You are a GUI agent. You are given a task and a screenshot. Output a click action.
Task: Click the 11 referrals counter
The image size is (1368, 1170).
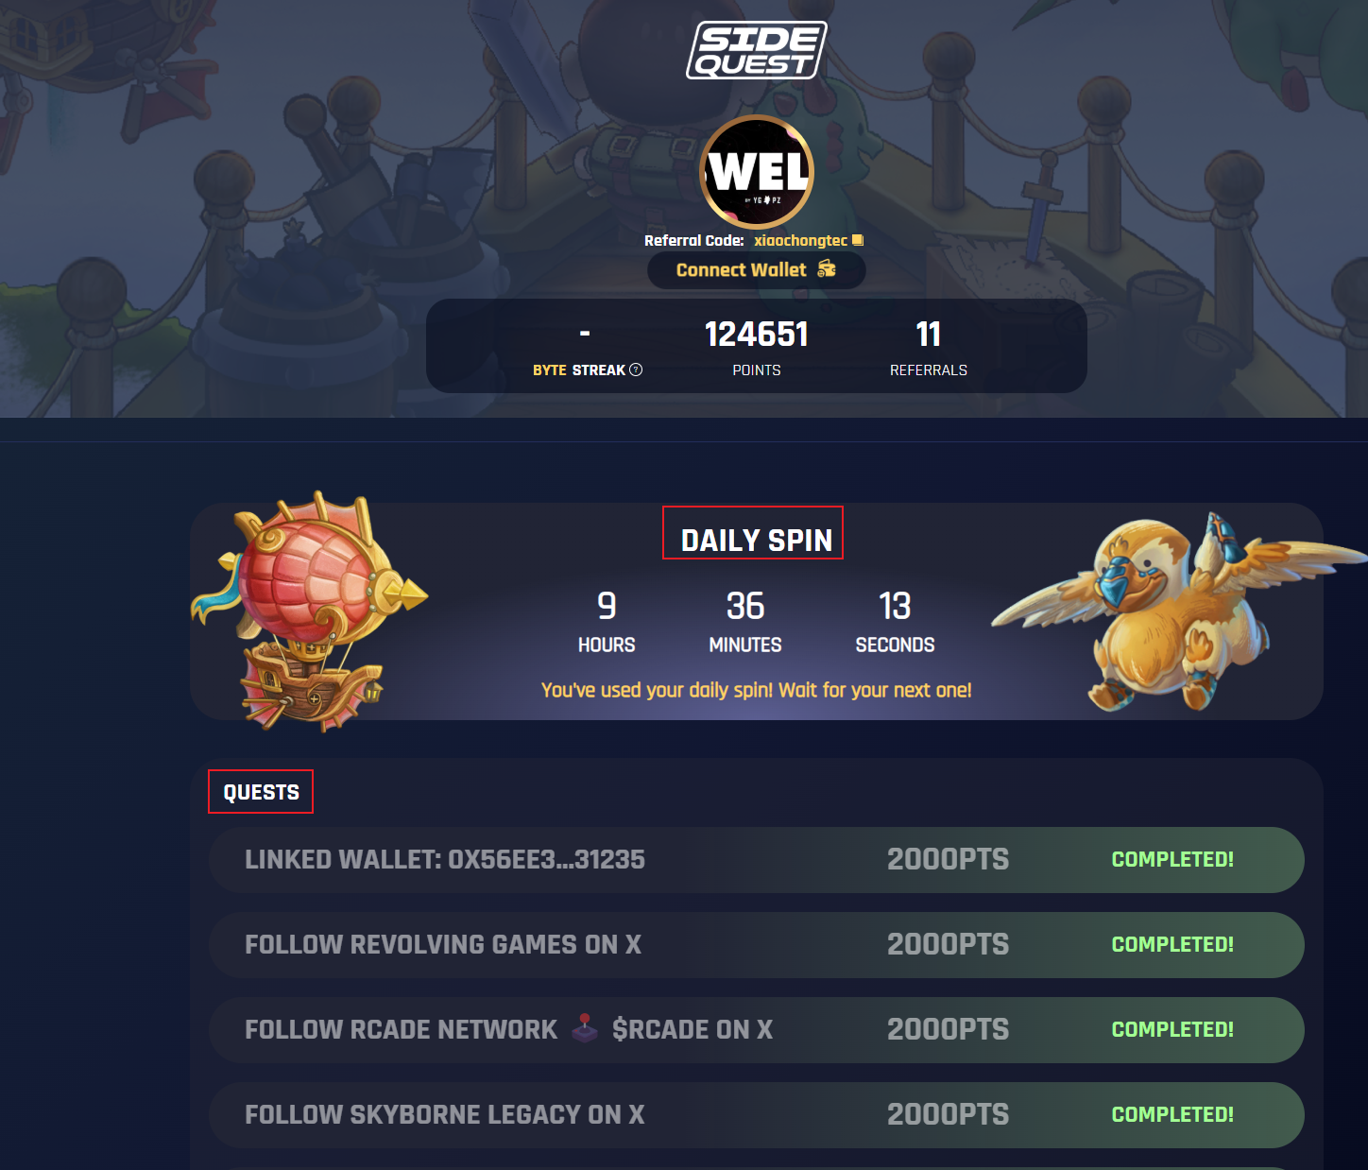929,334
